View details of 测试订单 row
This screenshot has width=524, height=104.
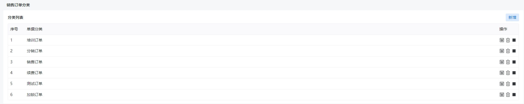(502, 84)
